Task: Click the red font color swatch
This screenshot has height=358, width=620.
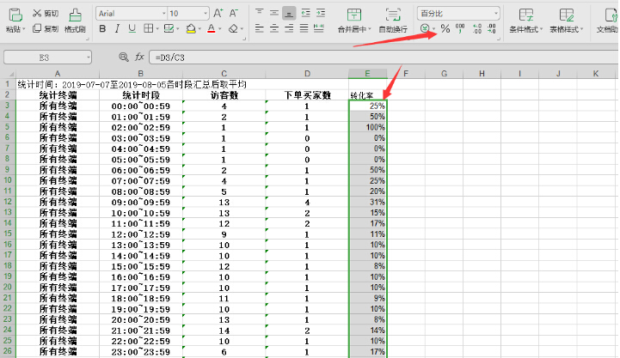Action: click(x=212, y=29)
